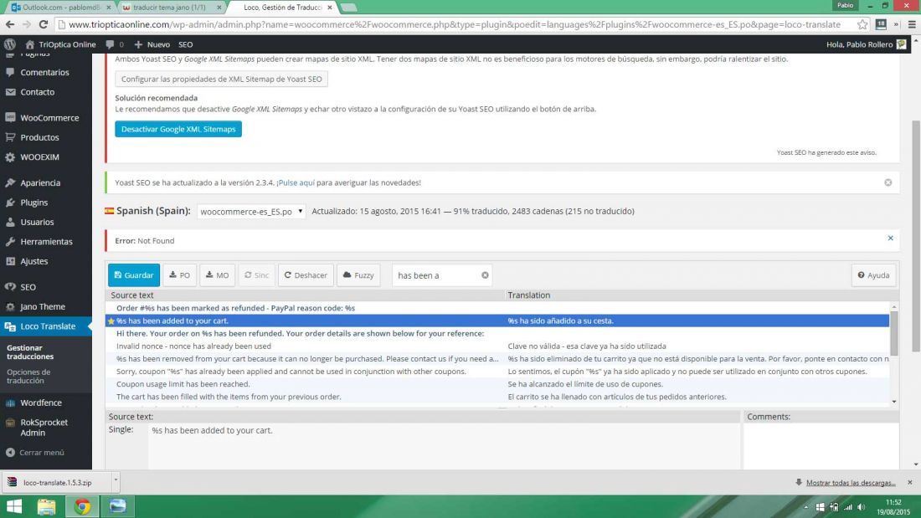921x518 pixels.
Task: Open the Ayuda help button
Action: point(873,275)
